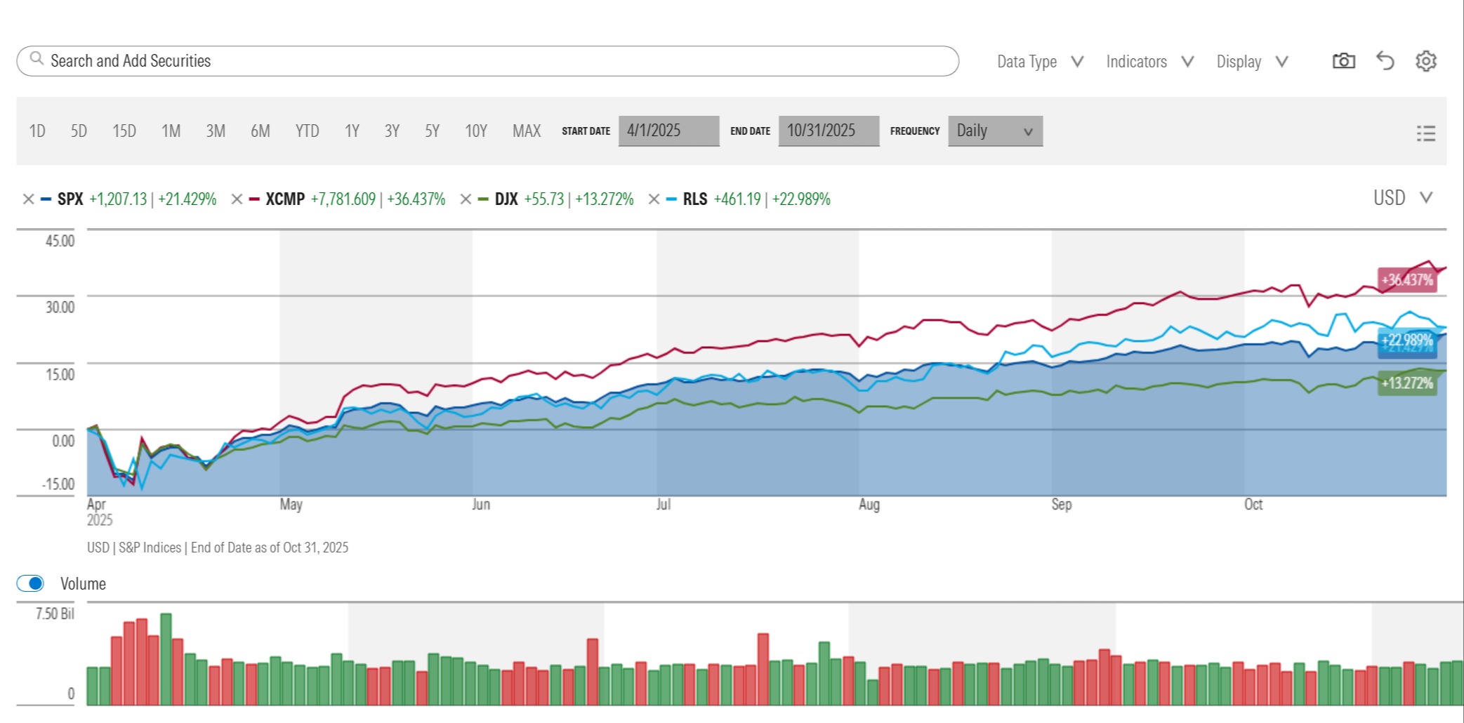Select the YTD time range
The height and width of the screenshot is (723, 1464).
coord(307,131)
